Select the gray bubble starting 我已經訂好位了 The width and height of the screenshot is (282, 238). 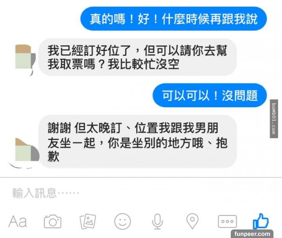(x=138, y=57)
